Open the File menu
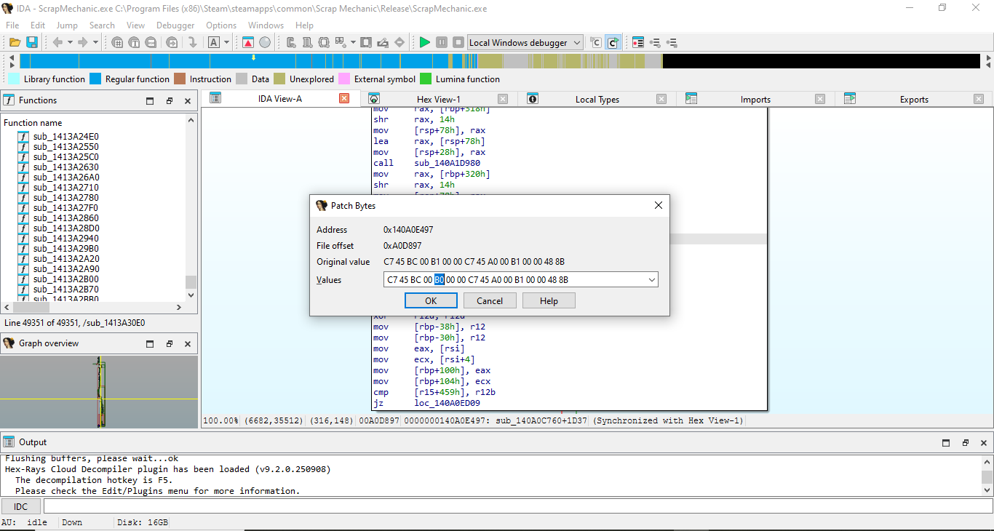The height and width of the screenshot is (531, 994). pyautogui.click(x=12, y=25)
